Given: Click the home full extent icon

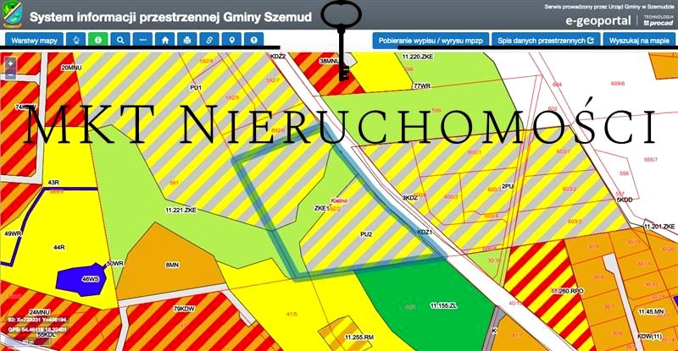Looking at the screenshot, I should [x=166, y=40].
